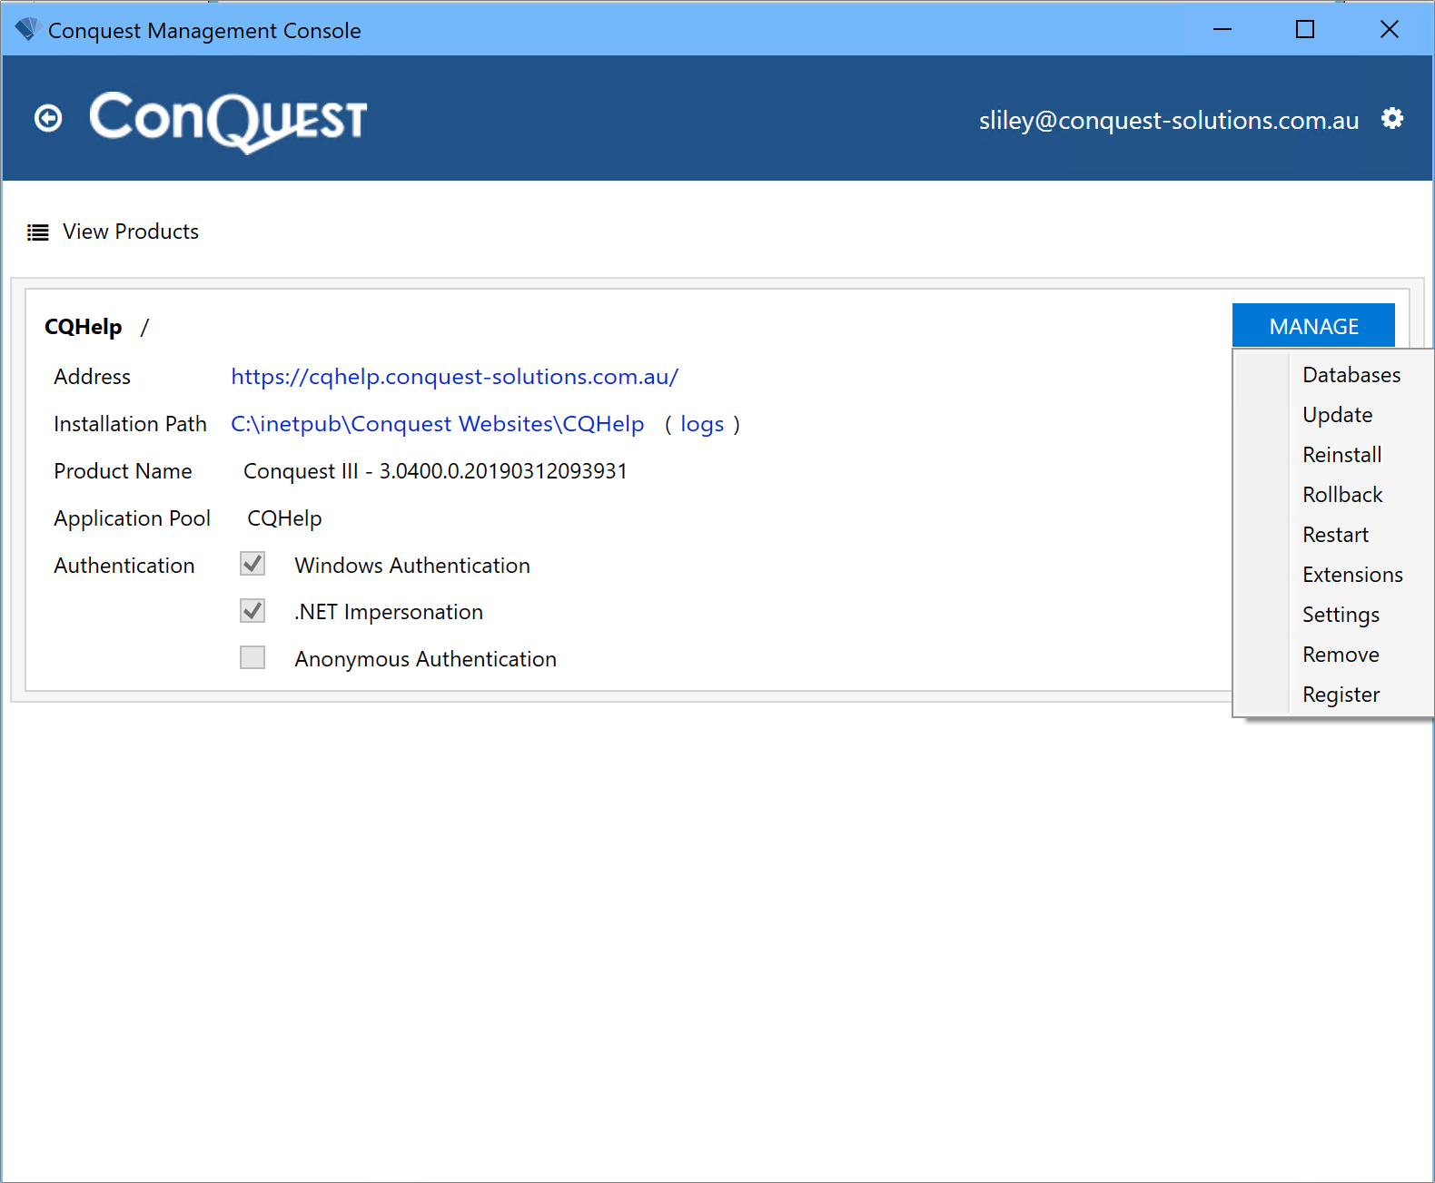1435x1183 pixels.
Task: Click the Conquest app icon in title bar
Action: tap(27, 30)
